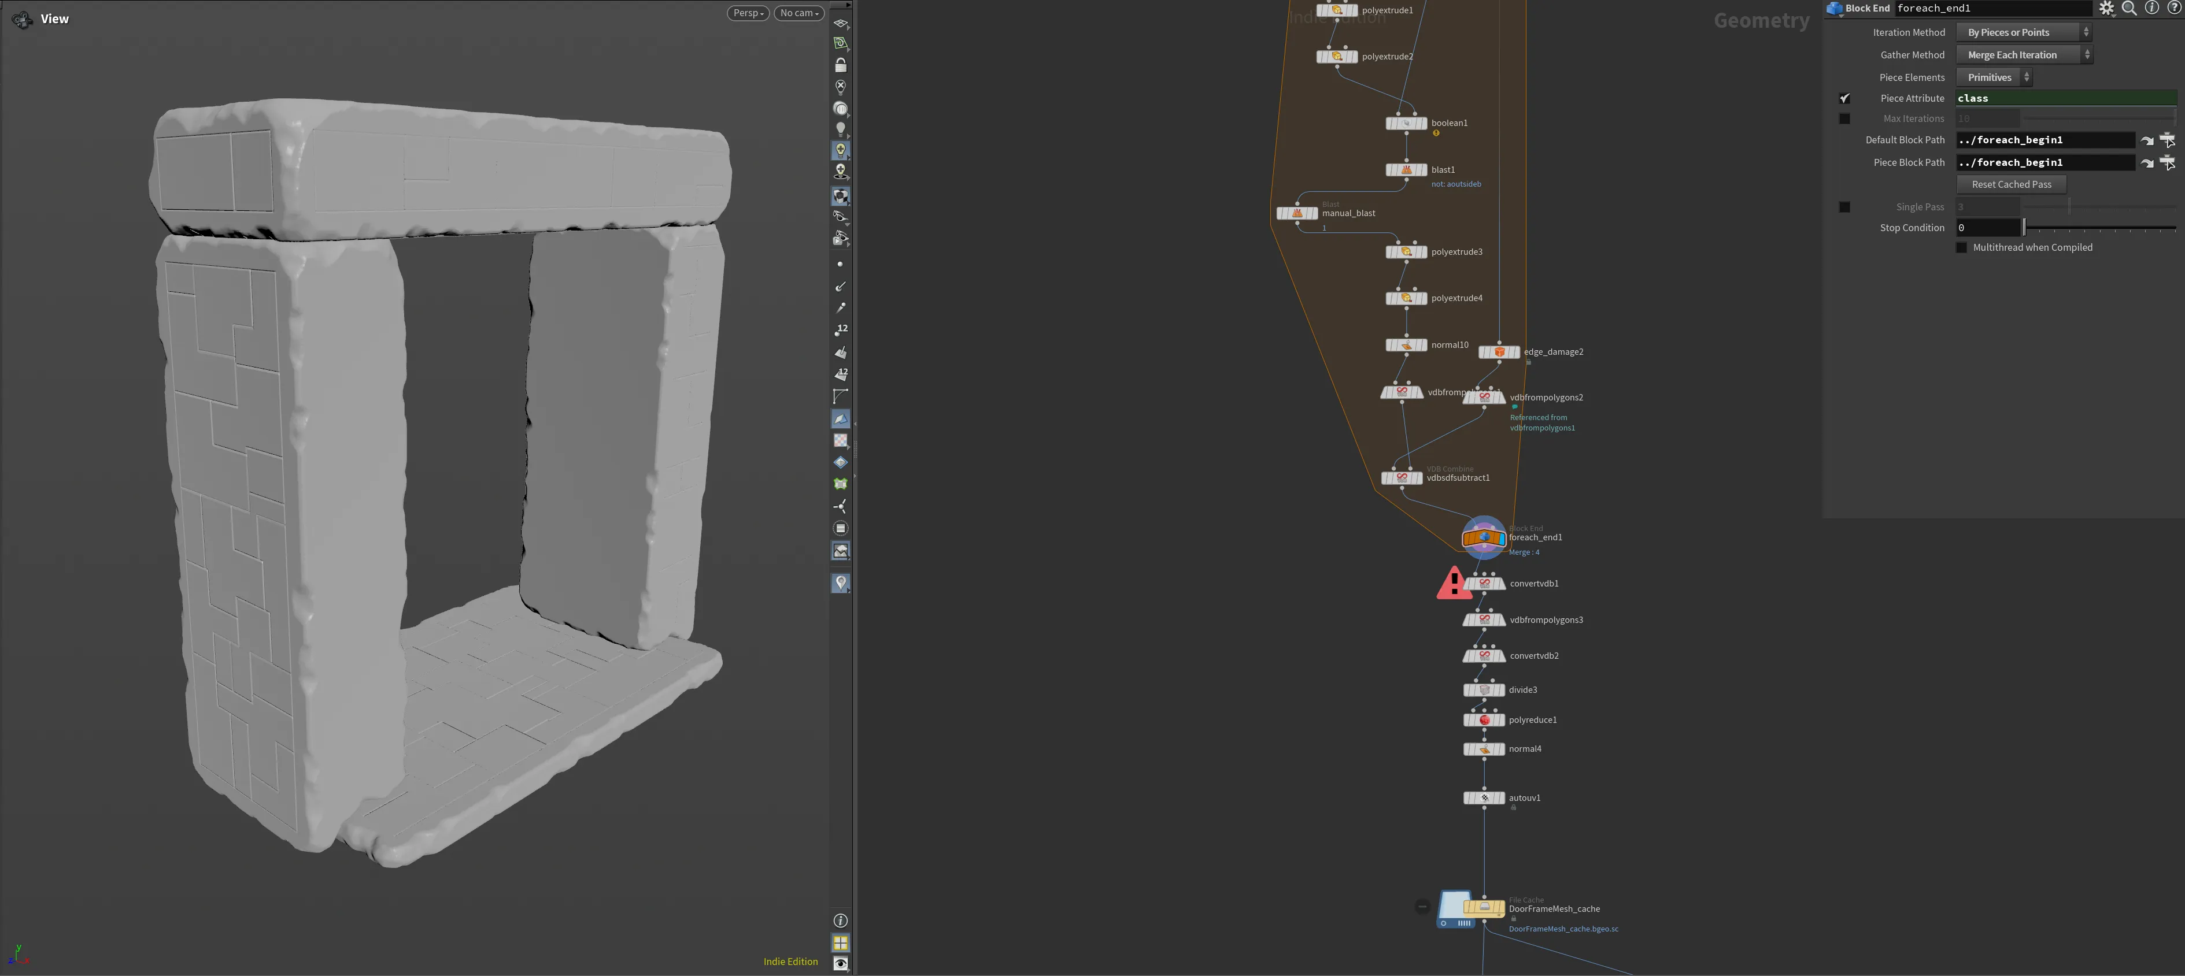Open the node help question mark icon

(2175, 8)
